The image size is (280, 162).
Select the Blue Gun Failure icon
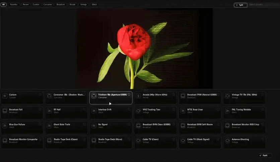coord(5,126)
